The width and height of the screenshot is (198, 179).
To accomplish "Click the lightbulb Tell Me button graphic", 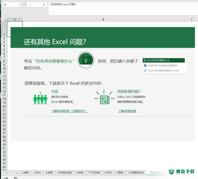I will tap(86, 60).
